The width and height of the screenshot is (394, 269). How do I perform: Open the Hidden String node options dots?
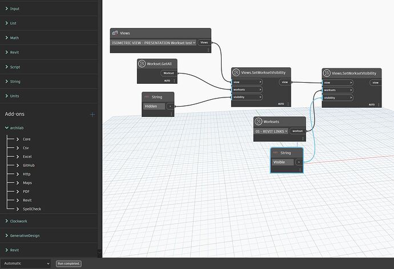point(171,114)
